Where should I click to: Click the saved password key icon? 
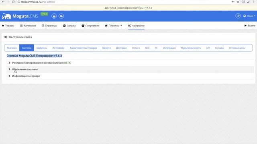(233, 2)
